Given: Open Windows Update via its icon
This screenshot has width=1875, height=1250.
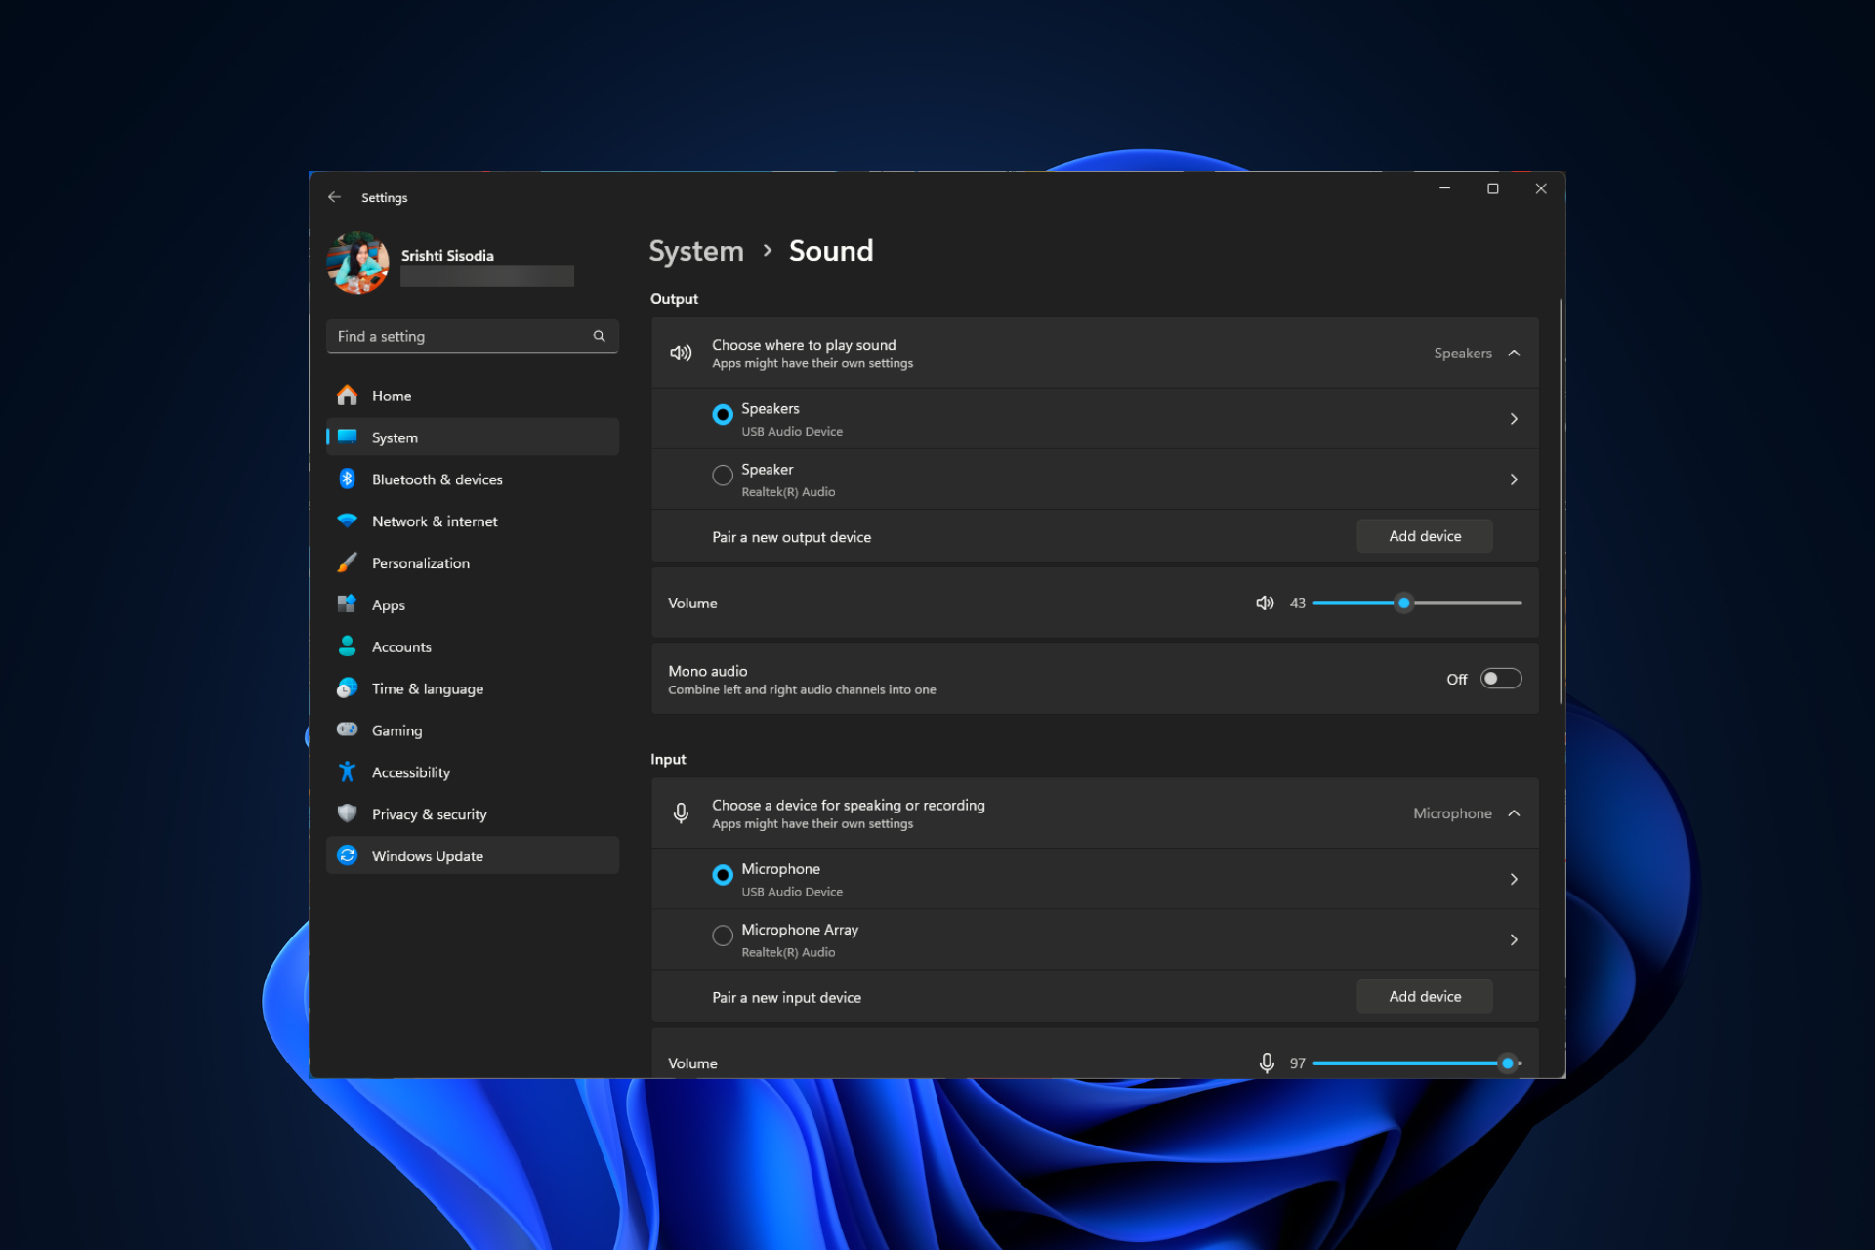Looking at the screenshot, I should [x=347, y=855].
